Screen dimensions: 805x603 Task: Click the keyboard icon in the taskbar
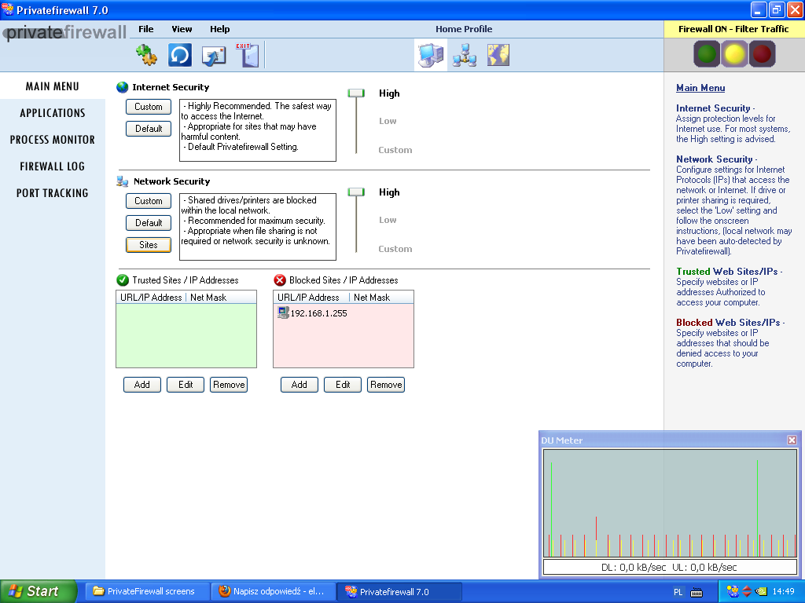tap(697, 592)
